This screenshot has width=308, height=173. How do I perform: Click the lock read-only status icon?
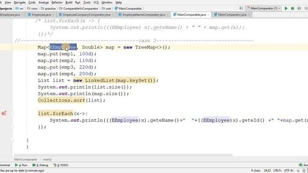(298, 171)
